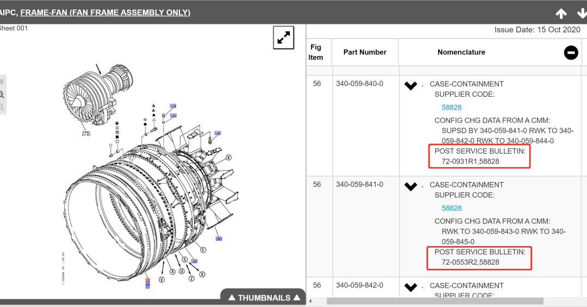The width and height of the screenshot is (587, 307).
Task: Click CASE-CONTAINMENT in the 340-059-841-0 row
Action: click(x=466, y=185)
